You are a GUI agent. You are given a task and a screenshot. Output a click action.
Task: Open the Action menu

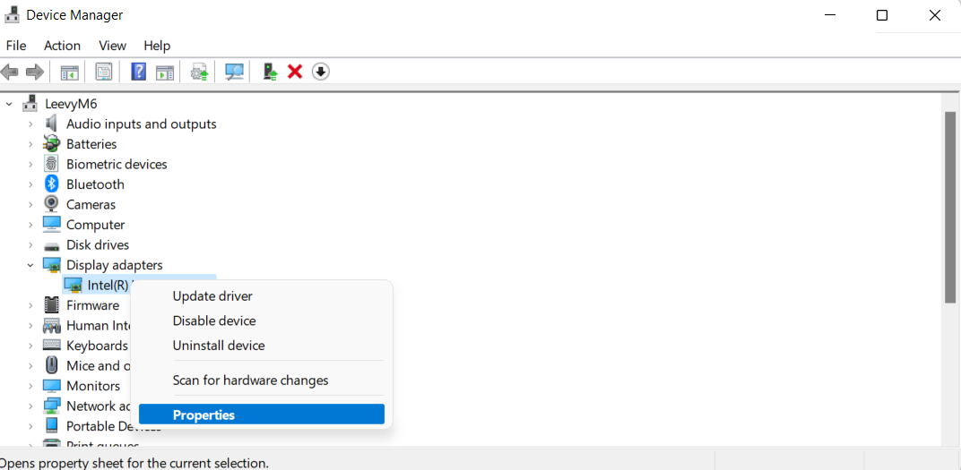point(62,46)
